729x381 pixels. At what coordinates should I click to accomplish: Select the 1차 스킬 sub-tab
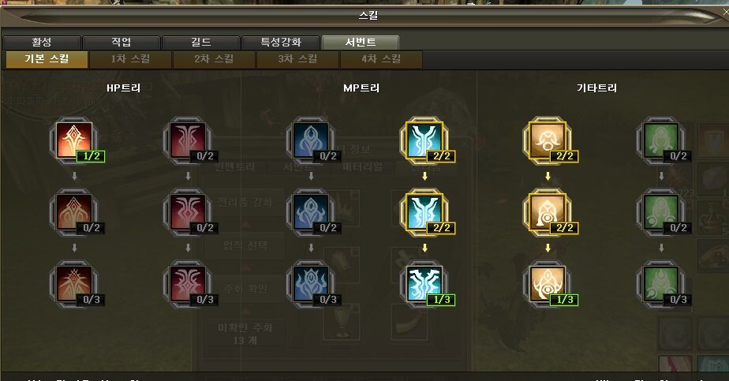[131, 59]
